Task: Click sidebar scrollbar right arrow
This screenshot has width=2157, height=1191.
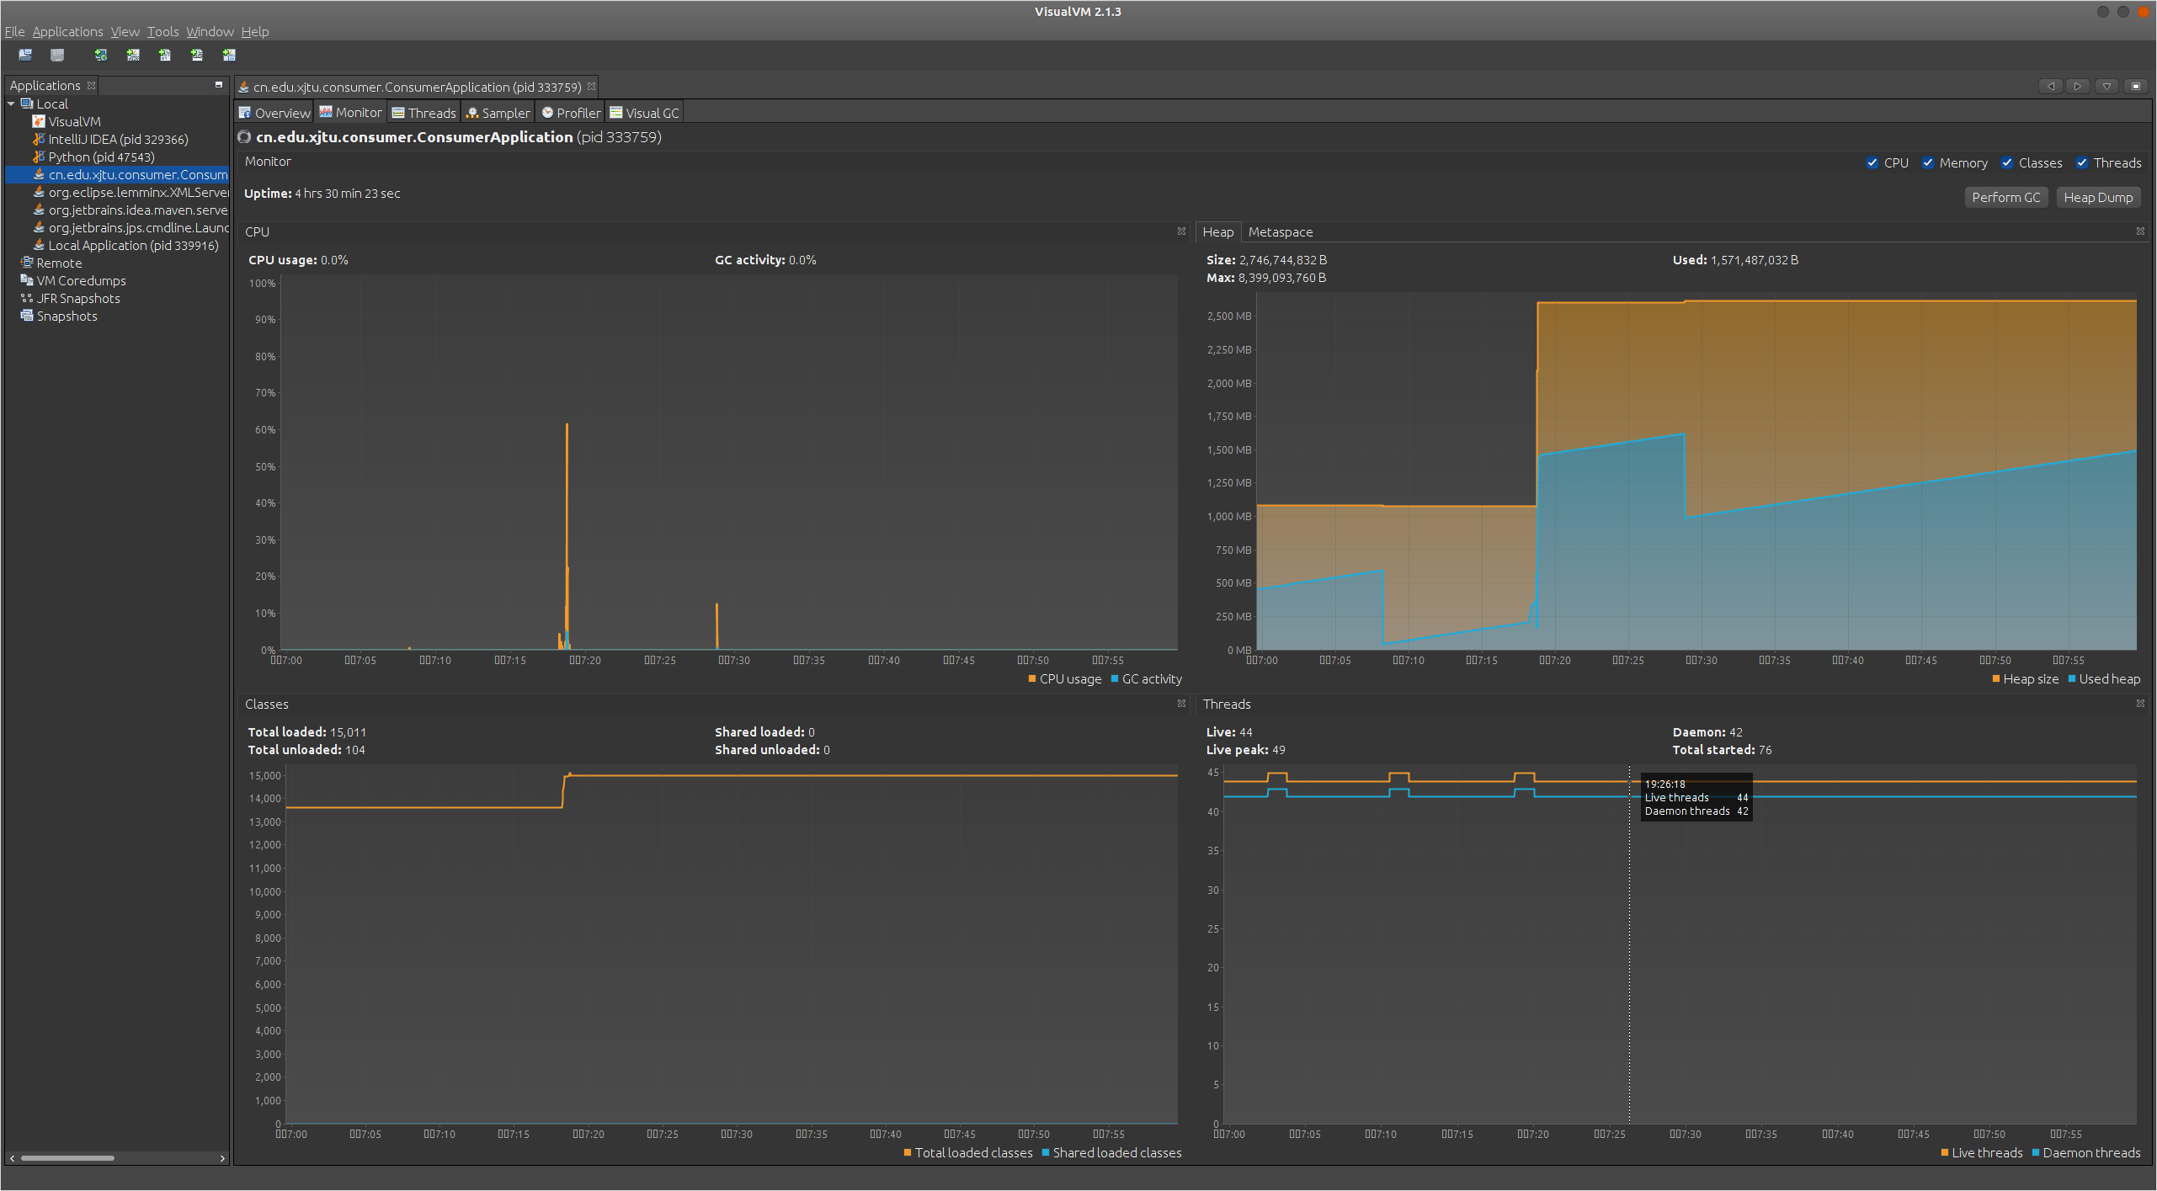Action: [x=222, y=1158]
